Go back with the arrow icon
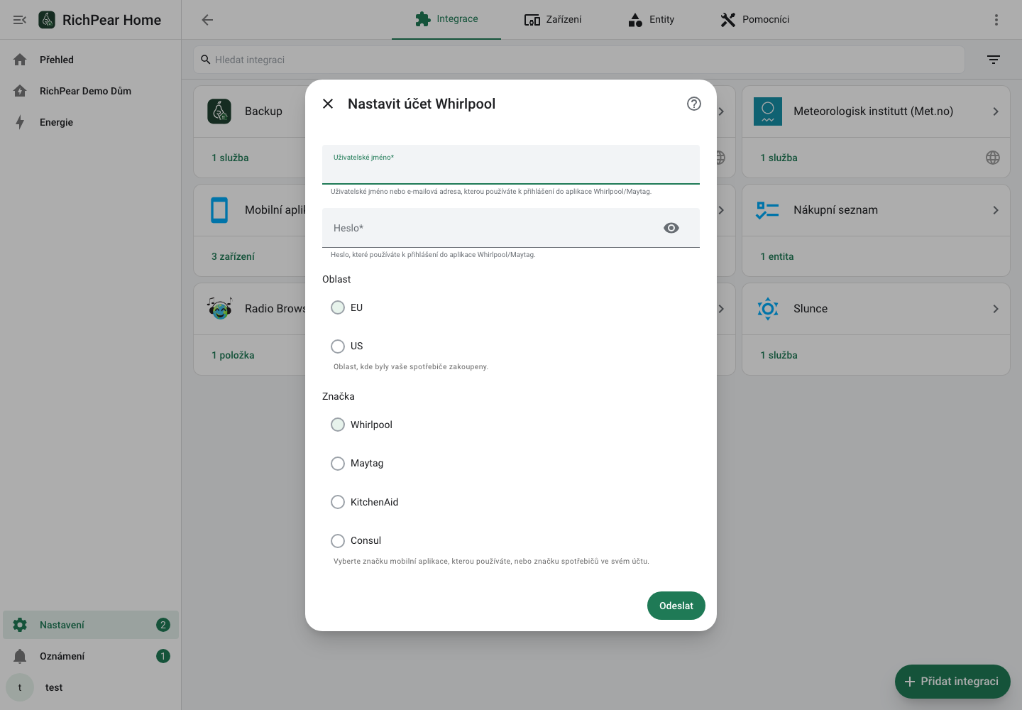Viewport: 1022px width, 710px height. pos(207,20)
